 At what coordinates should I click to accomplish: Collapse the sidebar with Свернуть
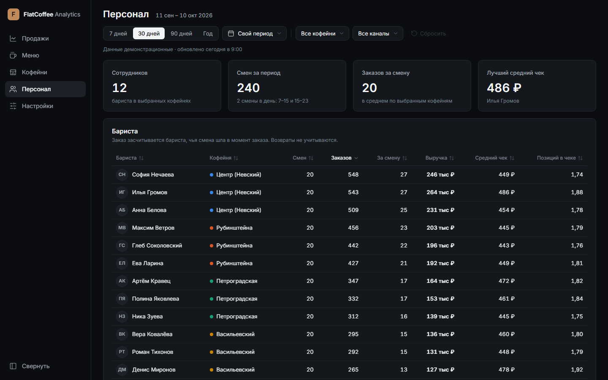click(45, 366)
